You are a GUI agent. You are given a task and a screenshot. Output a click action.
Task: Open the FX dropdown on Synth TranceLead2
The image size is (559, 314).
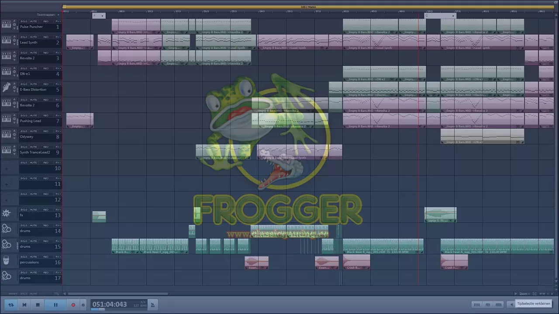pyautogui.click(x=58, y=147)
